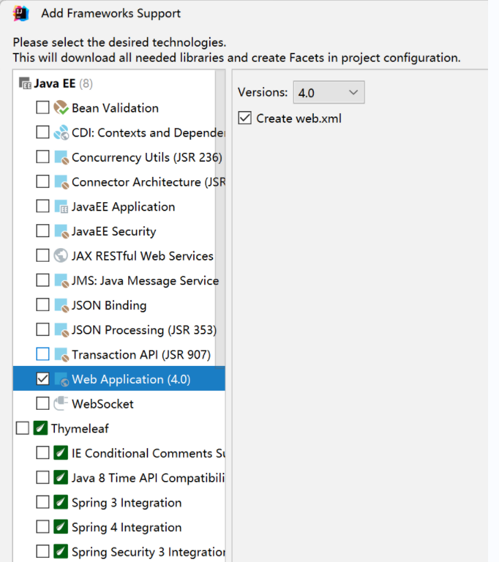Click the JAX RESTful Web Services globe icon

61,256
